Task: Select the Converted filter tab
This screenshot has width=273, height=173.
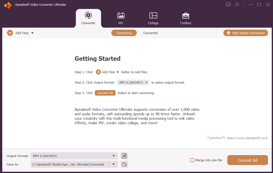Action: (x=150, y=33)
